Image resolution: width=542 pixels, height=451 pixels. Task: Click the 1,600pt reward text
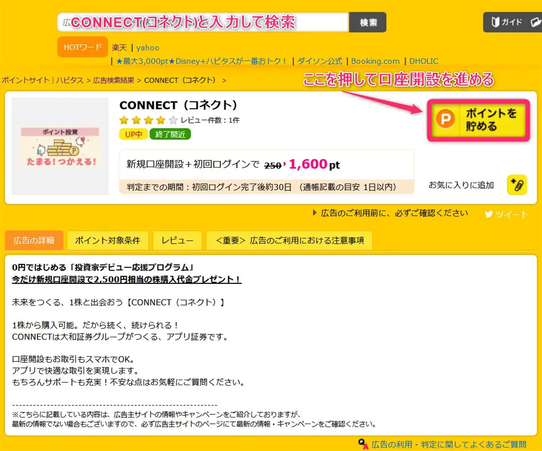tap(314, 164)
